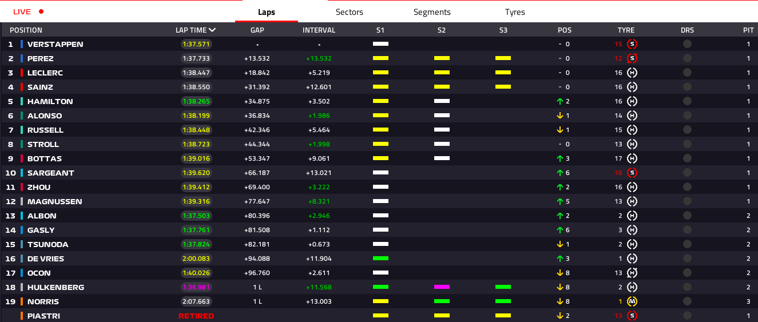
Task: Select the HULKENBERG driver name
Action: click(x=55, y=287)
